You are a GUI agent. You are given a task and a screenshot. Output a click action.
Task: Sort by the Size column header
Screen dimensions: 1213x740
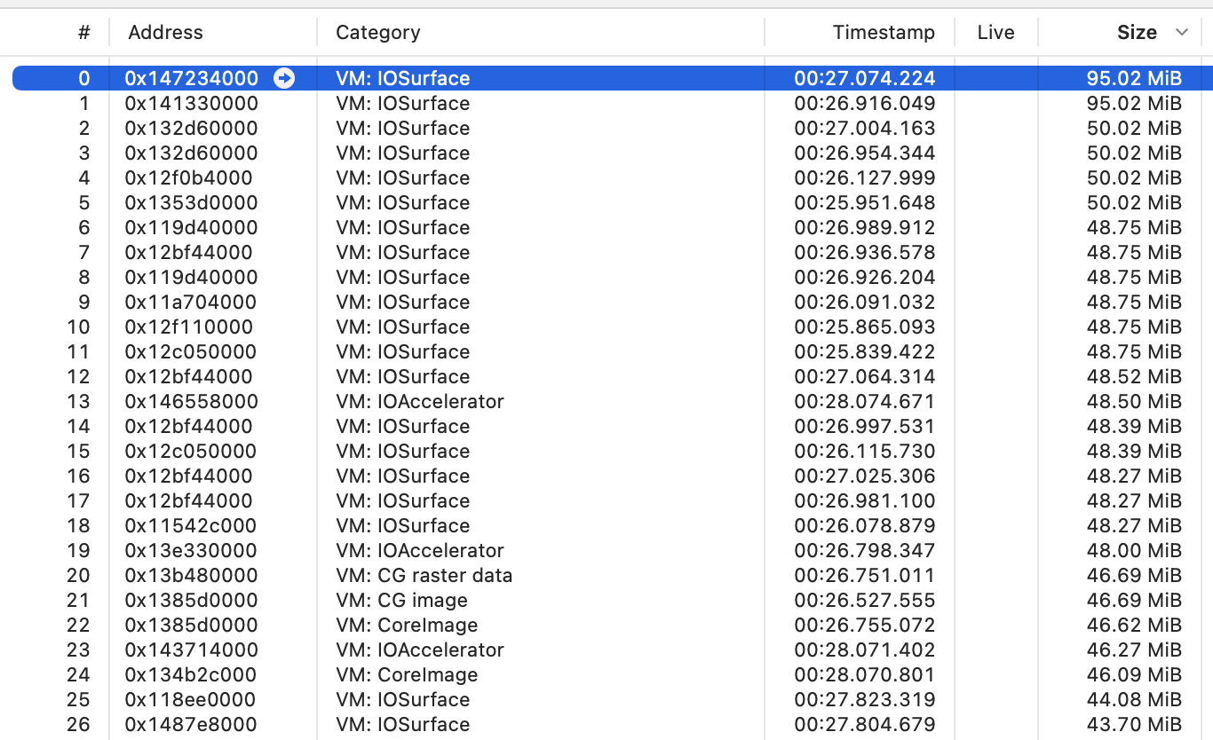tap(1136, 33)
